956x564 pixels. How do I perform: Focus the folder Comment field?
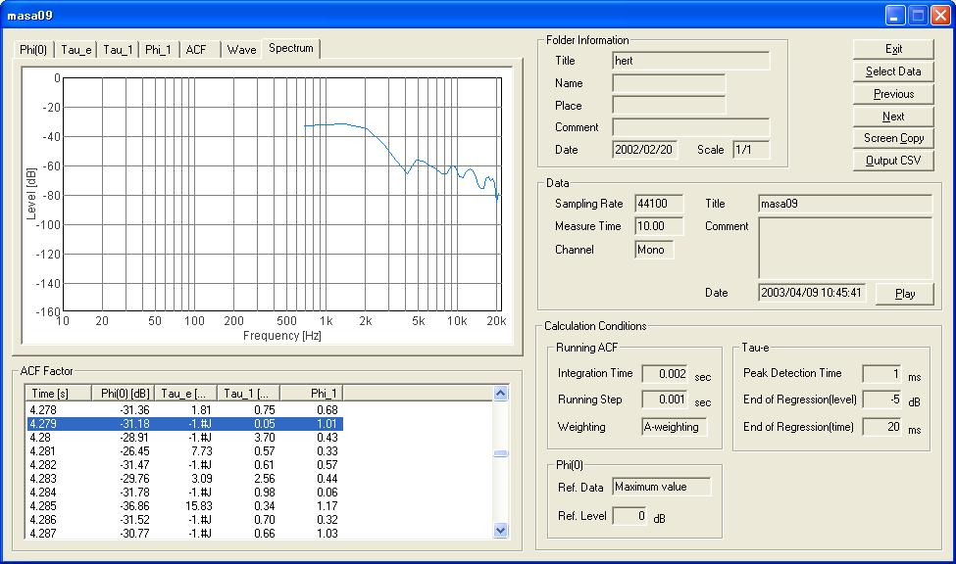691,127
